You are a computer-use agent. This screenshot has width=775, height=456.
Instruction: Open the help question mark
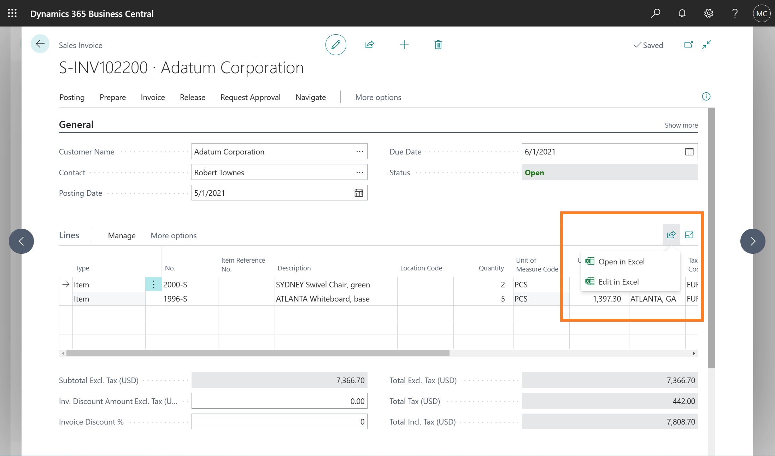tap(735, 13)
